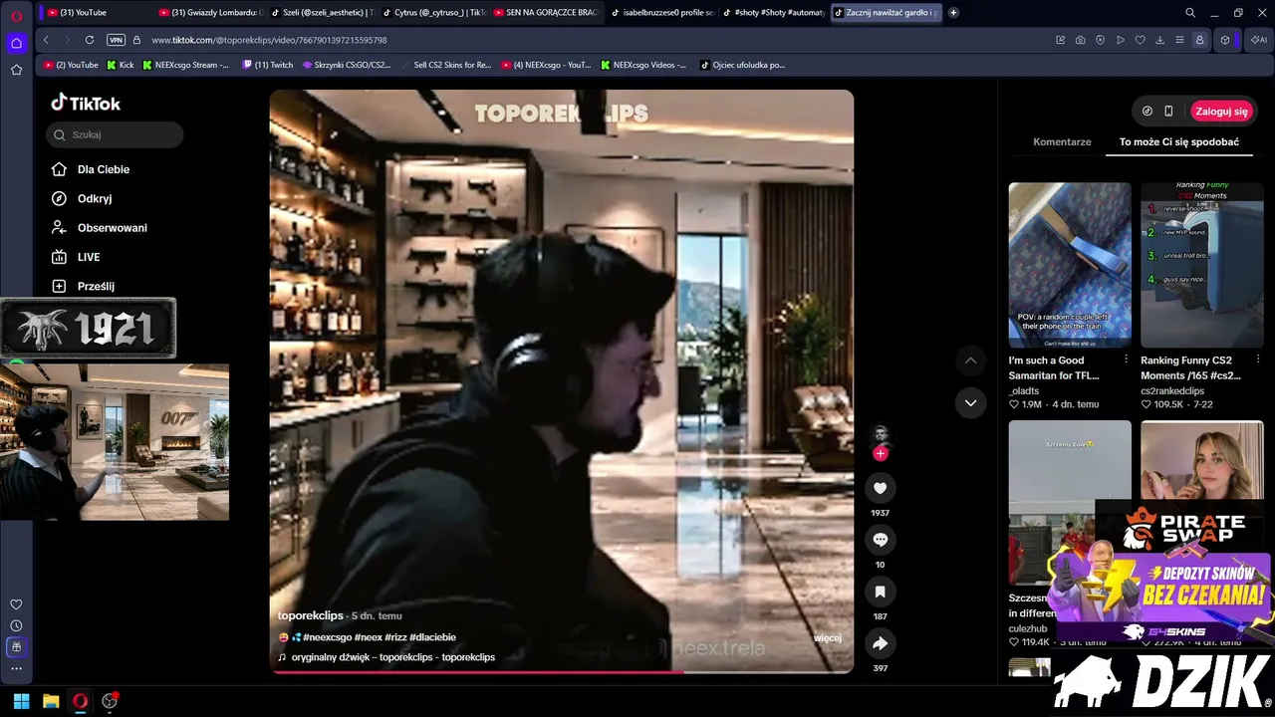Share the video with arrow
The height and width of the screenshot is (717, 1275).
coord(880,643)
